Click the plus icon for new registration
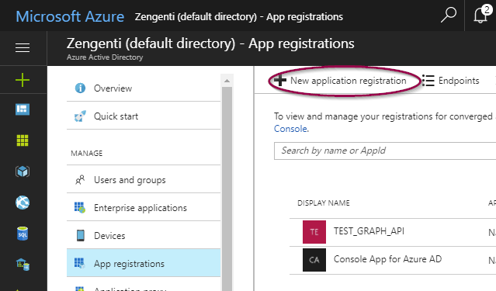 click(x=280, y=81)
